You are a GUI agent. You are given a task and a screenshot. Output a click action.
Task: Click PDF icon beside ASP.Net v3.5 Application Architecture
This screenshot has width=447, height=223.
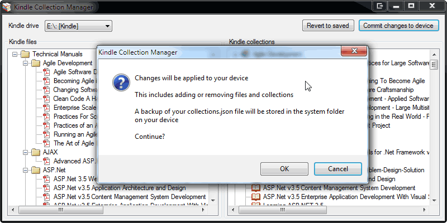pos(47,188)
